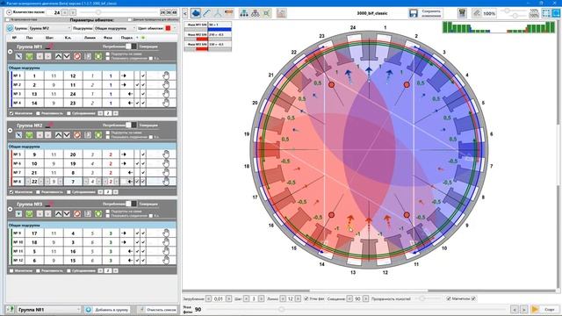Click the solid blue square view icon
Viewport: 562px width, 316px height.
(556, 13)
